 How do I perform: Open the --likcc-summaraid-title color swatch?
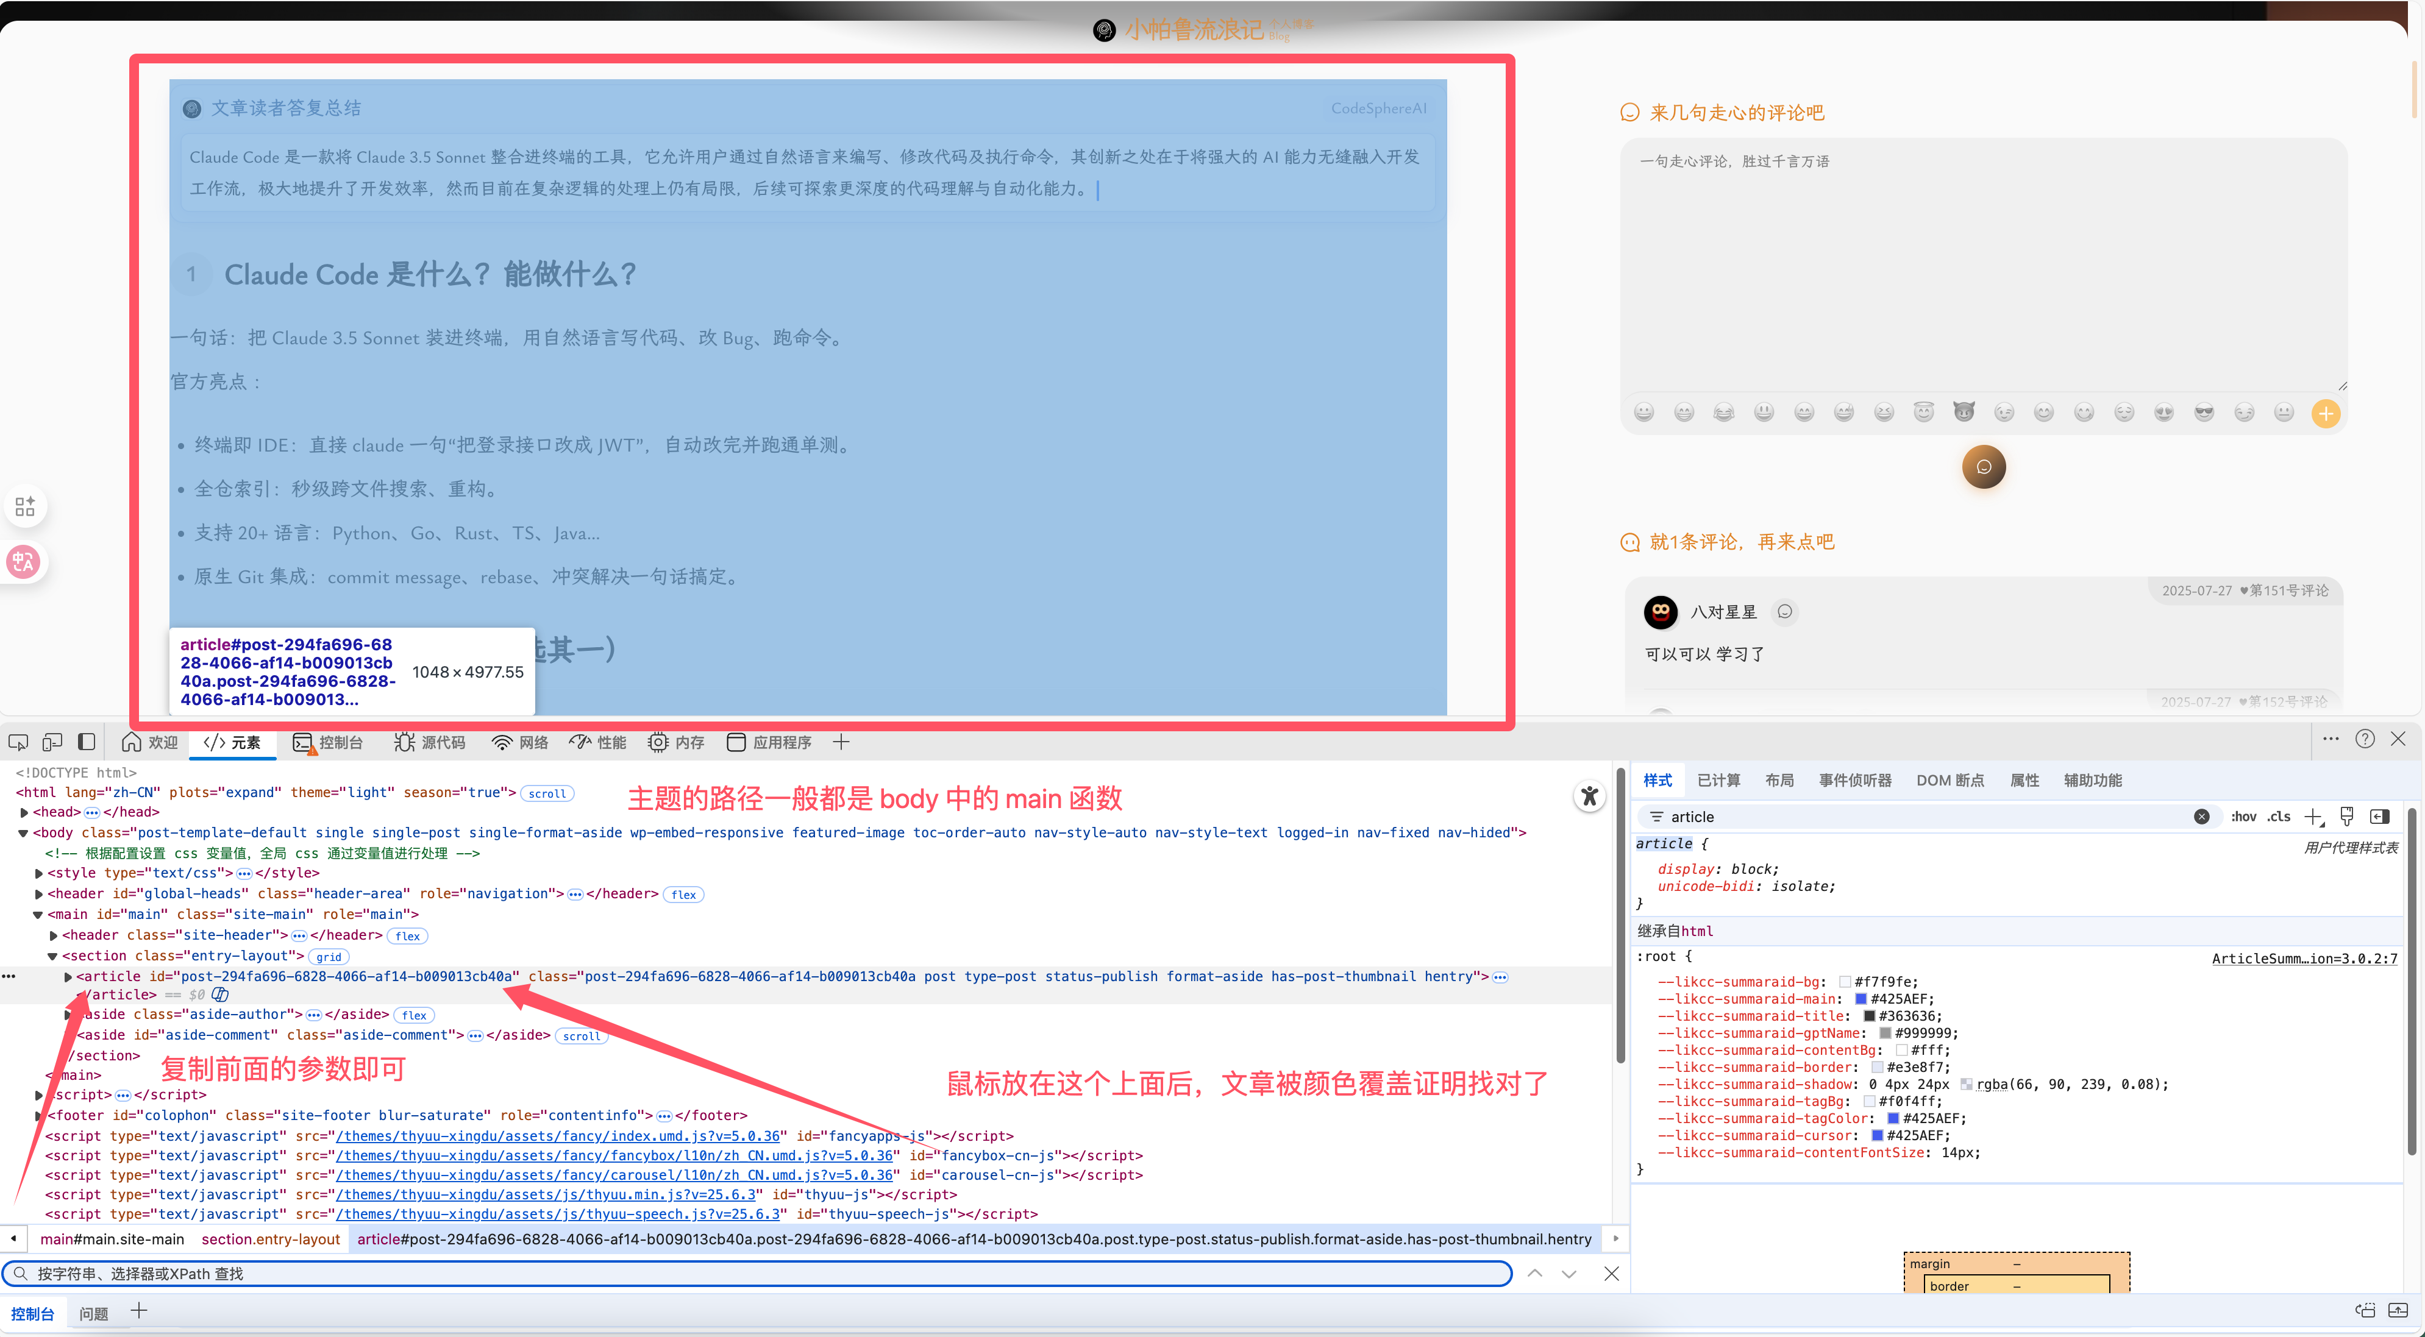point(1870,1016)
